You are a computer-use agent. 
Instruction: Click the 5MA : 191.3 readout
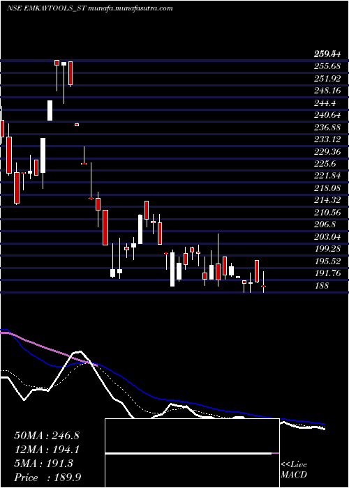(43, 464)
